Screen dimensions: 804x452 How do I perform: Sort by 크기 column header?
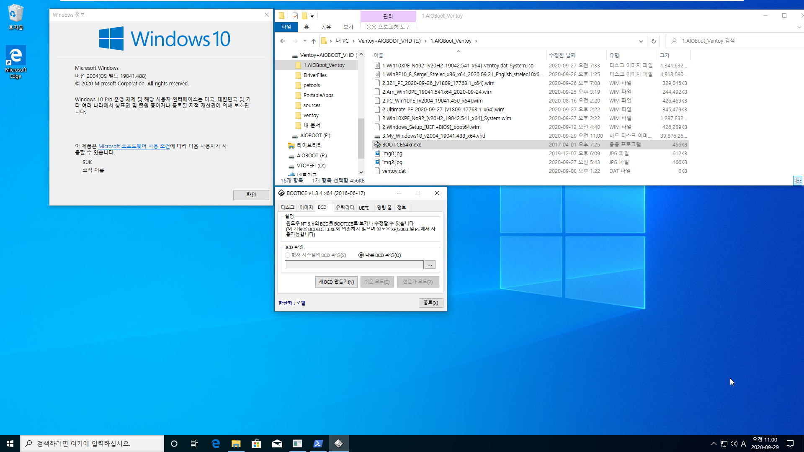[673, 55]
